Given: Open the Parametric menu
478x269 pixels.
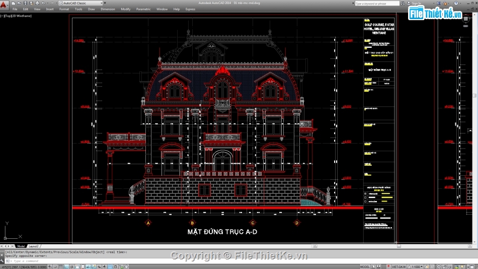Looking at the screenshot, I should click(x=143, y=9).
